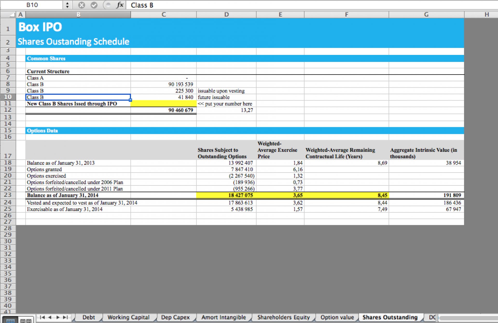The height and width of the screenshot is (323, 498).
Task: Click the Box IPO title cell
Action: [x=40, y=27]
